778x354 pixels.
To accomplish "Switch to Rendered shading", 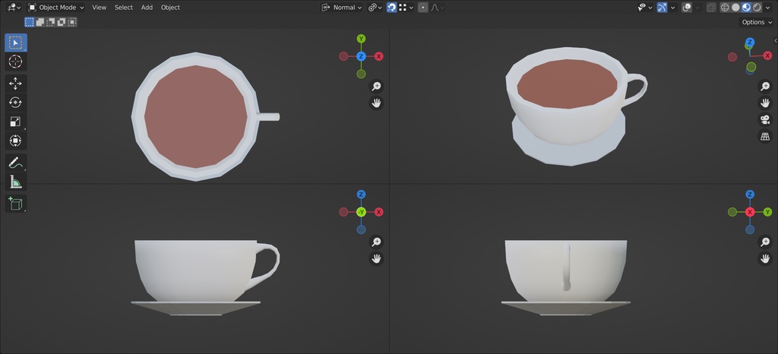I will 757,8.
